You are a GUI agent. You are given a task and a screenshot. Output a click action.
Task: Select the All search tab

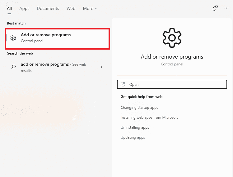9,8
